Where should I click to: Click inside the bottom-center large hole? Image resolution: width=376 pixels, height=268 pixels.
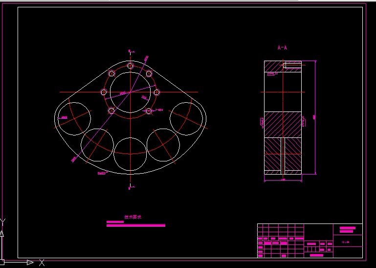point(130,154)
